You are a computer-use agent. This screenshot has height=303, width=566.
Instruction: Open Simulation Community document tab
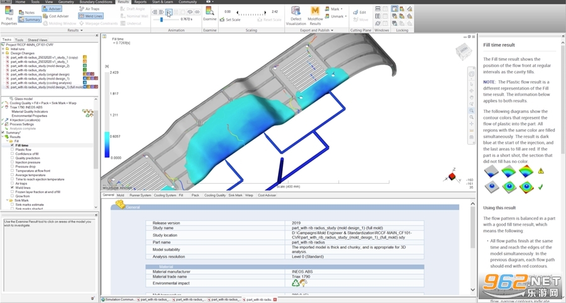tap(118, 299)
